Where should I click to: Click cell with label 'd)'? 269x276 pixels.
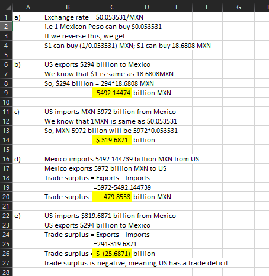pyautogui.click(x=28, y=159)
